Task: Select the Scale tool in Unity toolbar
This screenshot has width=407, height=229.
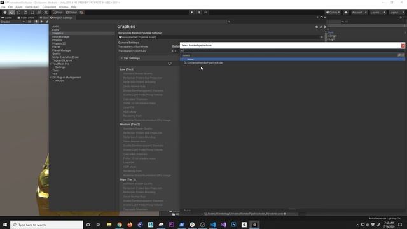Action: pyautogui.click(x=25, y=13)
